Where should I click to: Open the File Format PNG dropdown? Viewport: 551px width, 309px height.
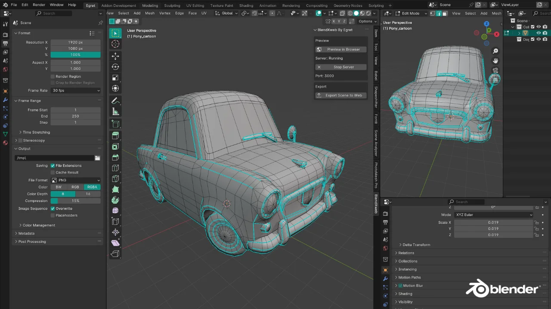[75, 180]
